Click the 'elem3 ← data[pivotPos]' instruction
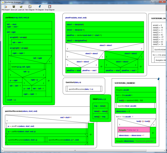The height and width of the screenshot is (153, 167). [105, 40]
